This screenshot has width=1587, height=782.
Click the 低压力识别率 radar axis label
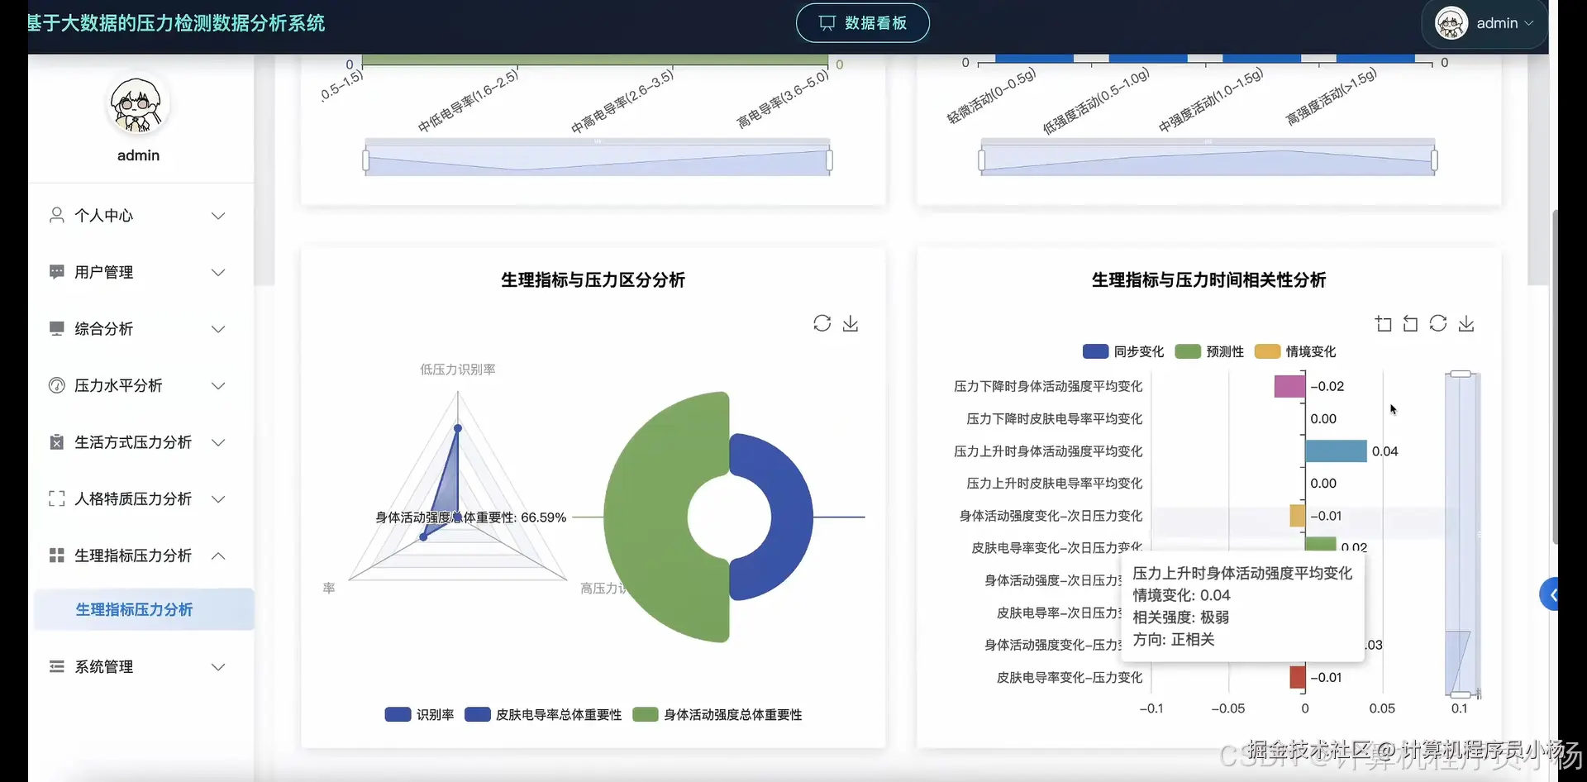point(458,370)
